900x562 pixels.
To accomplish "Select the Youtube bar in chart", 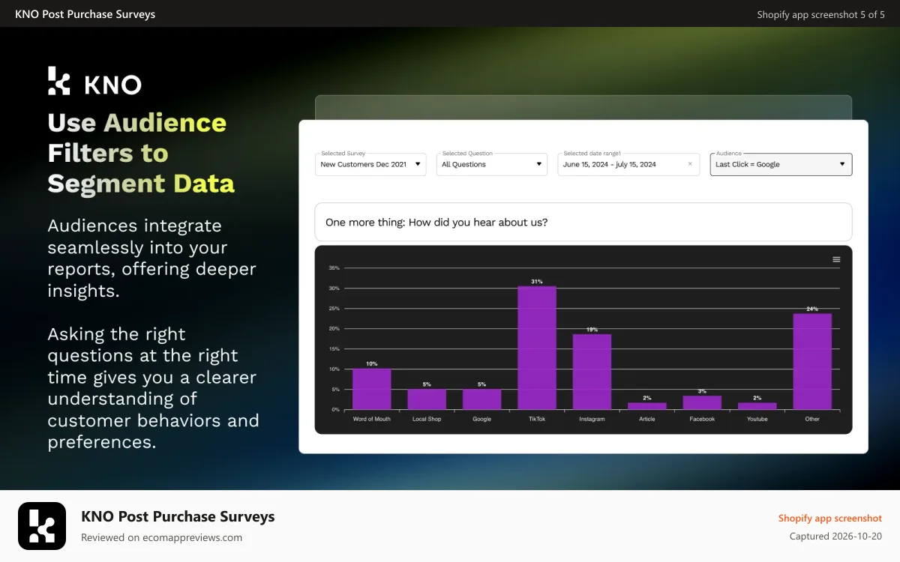I will pos(757,406).
